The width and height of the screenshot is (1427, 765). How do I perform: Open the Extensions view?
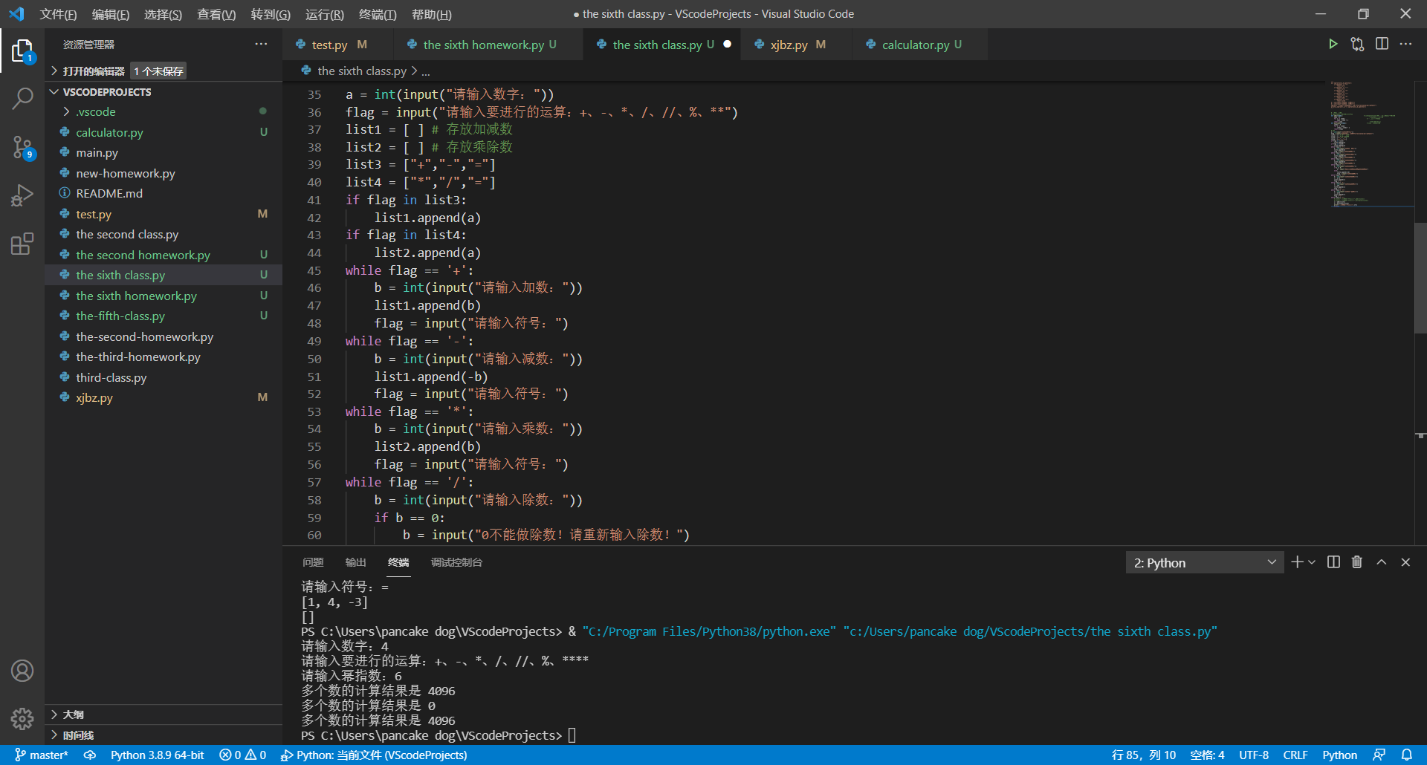[22, 244]
